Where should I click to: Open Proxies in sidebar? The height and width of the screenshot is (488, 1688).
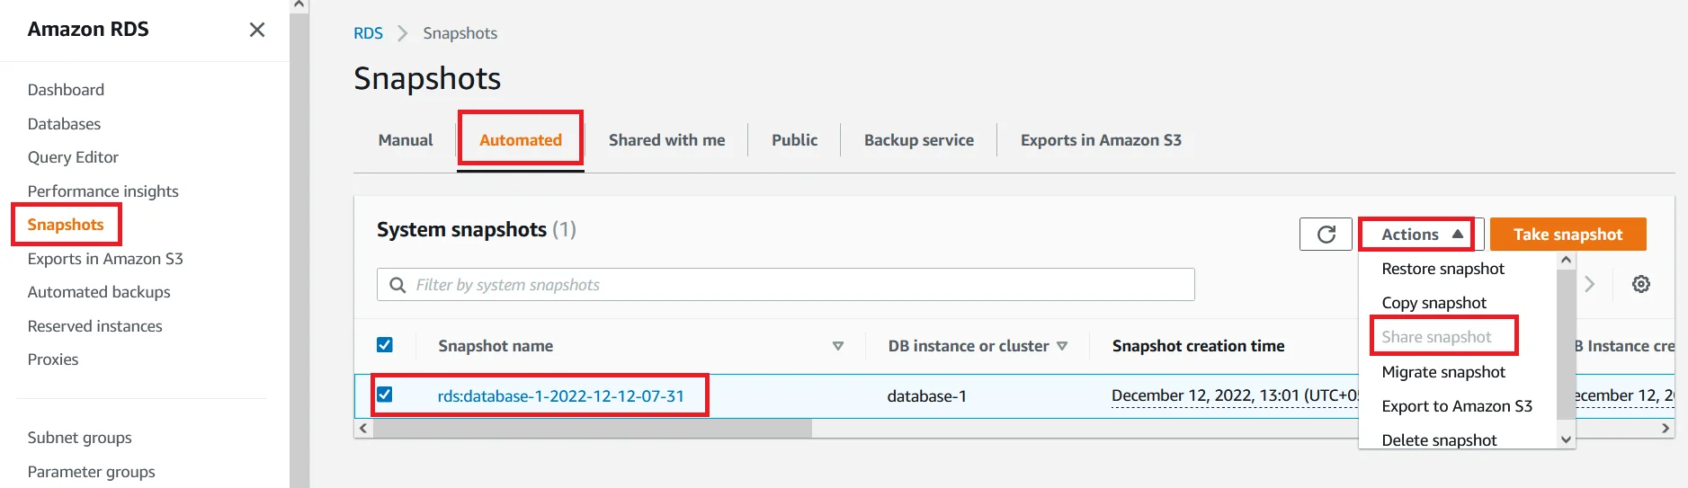(53, 359)
